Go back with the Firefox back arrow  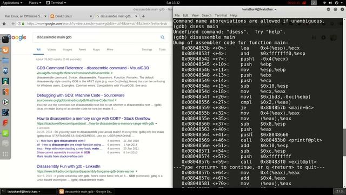point(13,24)
